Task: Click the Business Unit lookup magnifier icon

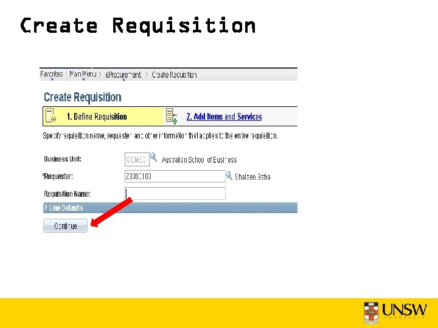Action: tap(154, 157)
